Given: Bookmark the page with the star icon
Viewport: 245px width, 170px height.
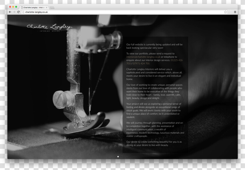Looking at the screenshot, I should [225, 12].
